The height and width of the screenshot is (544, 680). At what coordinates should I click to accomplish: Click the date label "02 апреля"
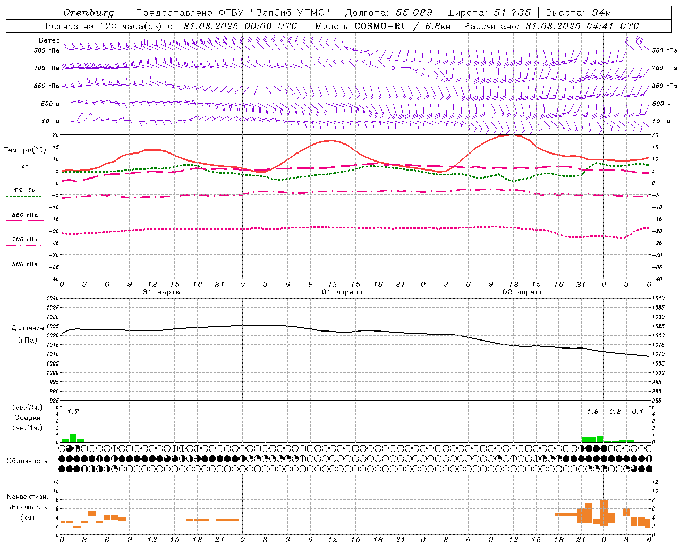[x=523, y=292]
